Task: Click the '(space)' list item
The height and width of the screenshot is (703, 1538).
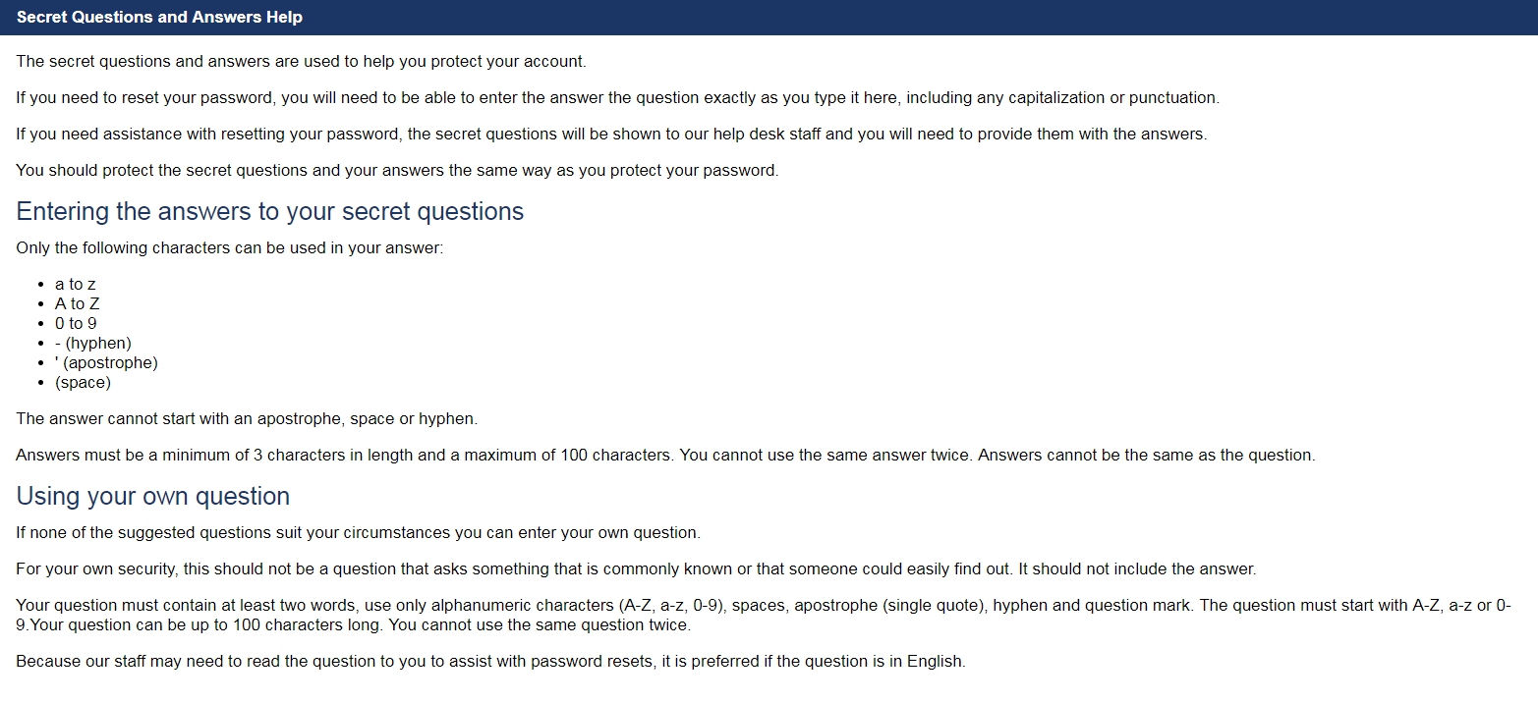Action: tap(84, 382)
